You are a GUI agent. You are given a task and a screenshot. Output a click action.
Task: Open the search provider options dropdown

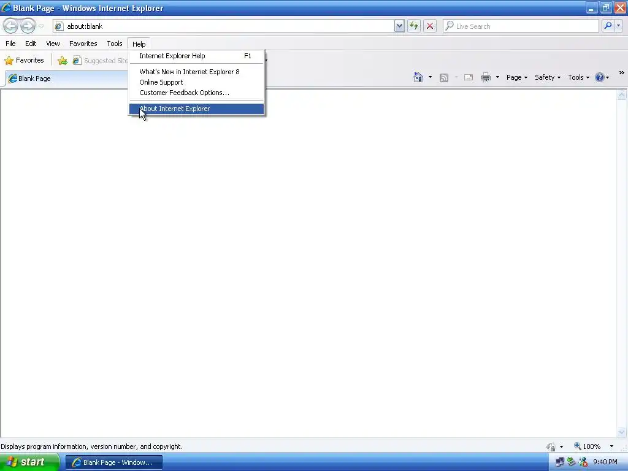coord(618,26)
